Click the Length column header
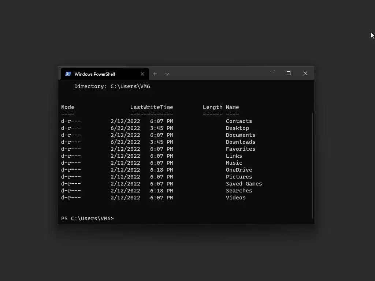The image size is (375, 281). tap(213, 107)
